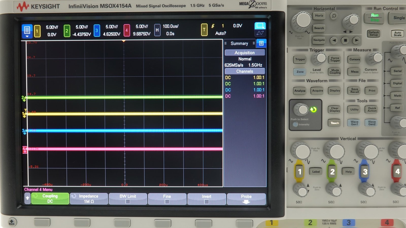This screenshot has height=228, width=406.
Task: Click the Navigate stop square button
Action: click(345, 40)
